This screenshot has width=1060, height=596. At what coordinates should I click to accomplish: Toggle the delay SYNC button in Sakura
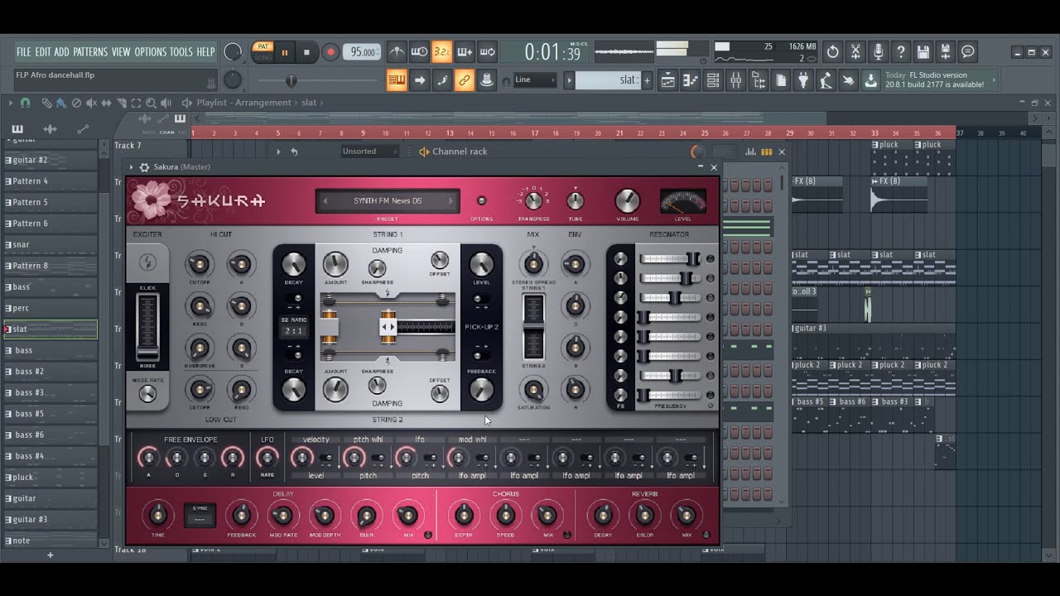click(x=200, y=515)
